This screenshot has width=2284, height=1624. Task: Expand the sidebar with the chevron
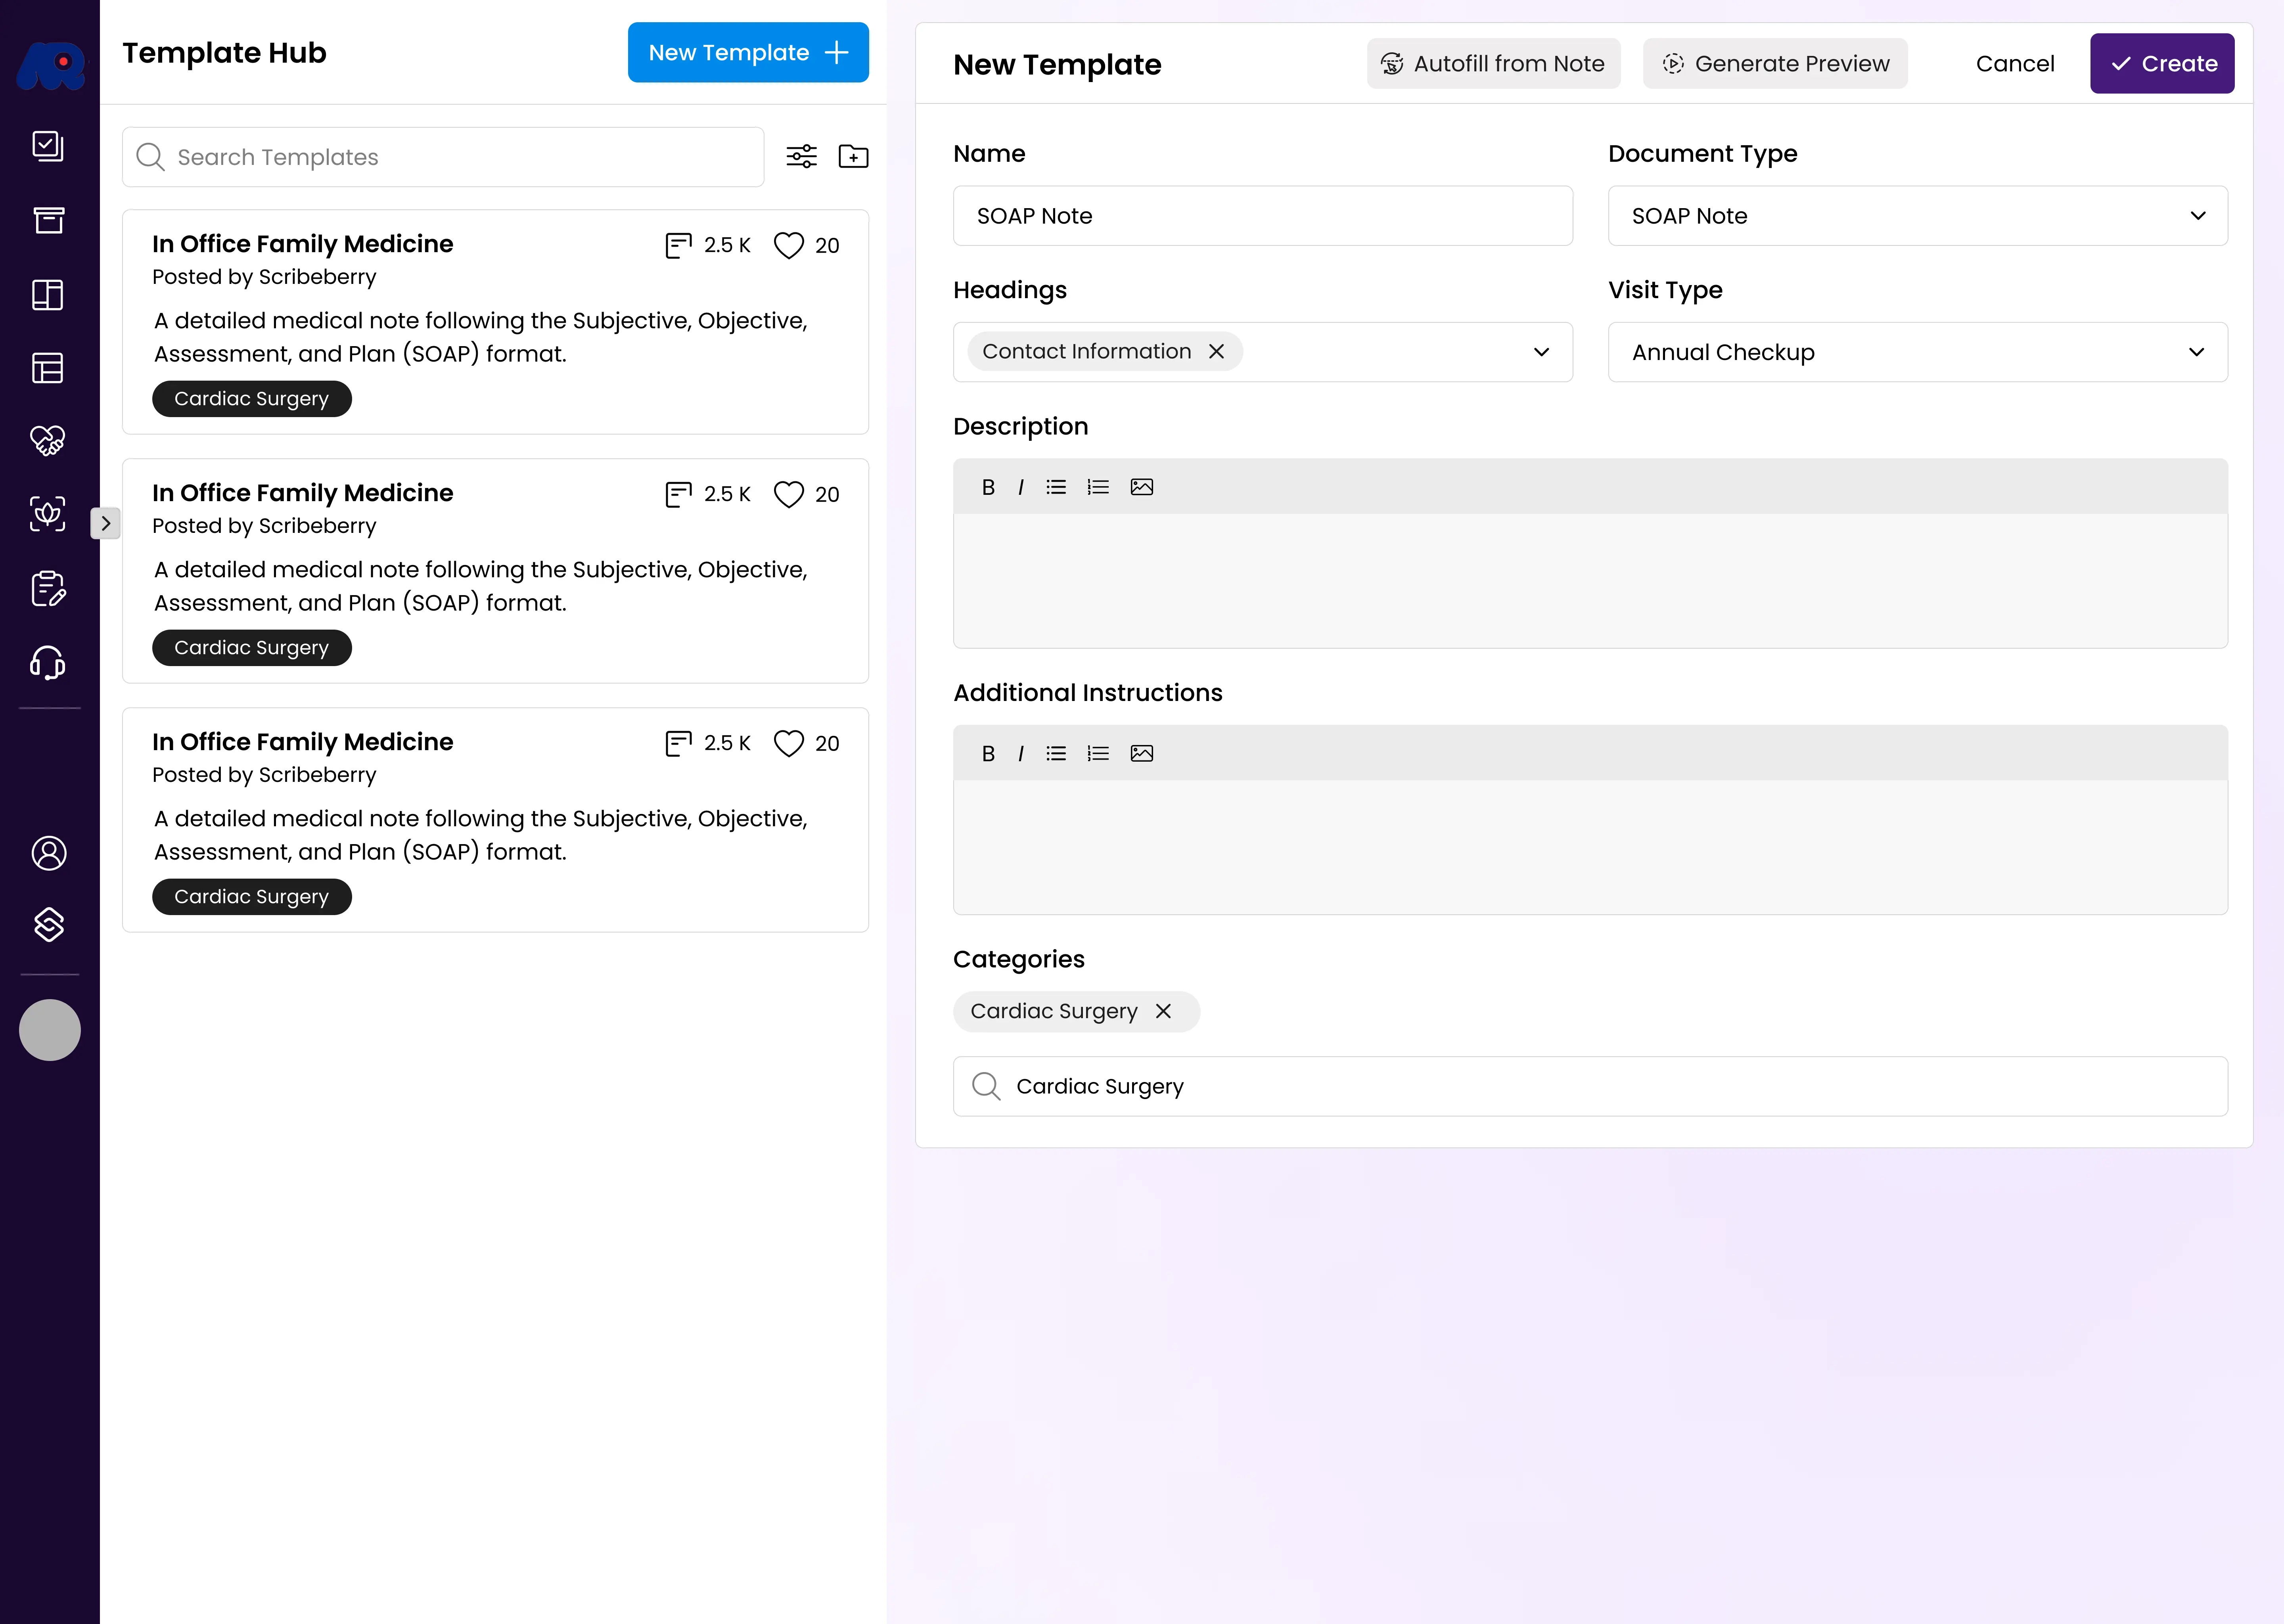point(105,523)
